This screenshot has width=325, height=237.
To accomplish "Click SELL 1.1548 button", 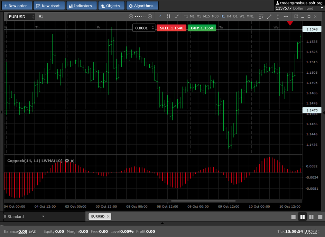I will 171,28.
